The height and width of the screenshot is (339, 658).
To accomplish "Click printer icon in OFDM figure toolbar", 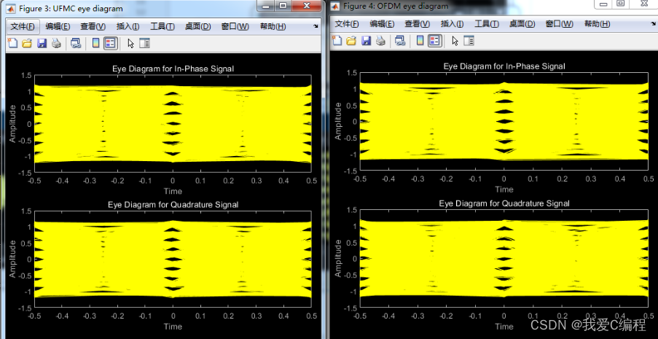I will point(380,41).
